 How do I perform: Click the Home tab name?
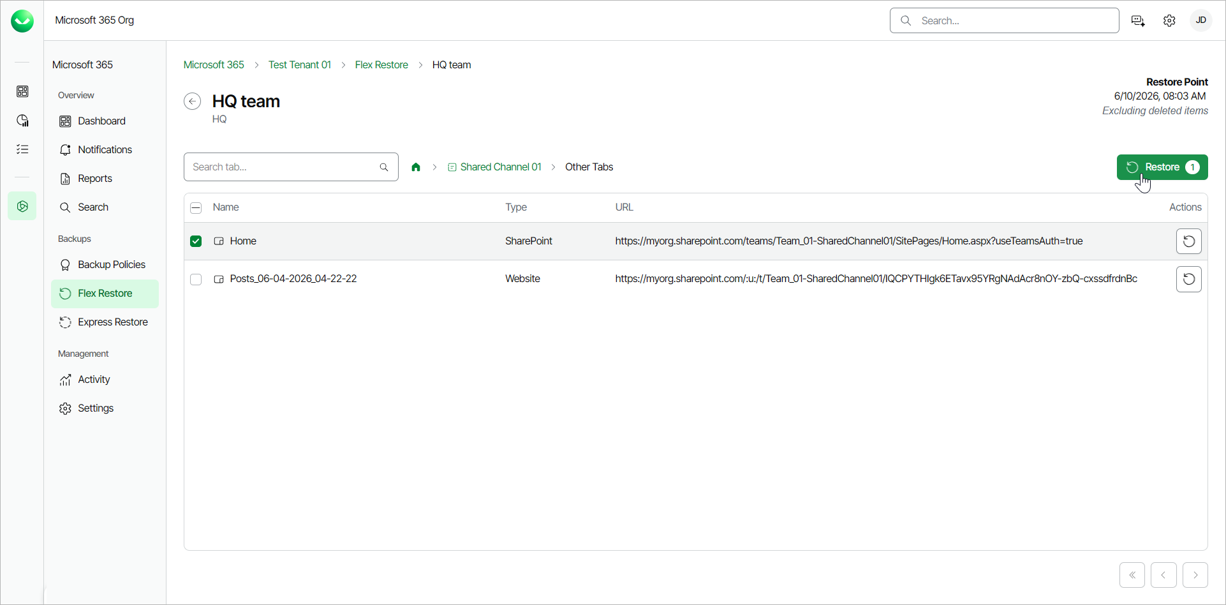point(243,241)
